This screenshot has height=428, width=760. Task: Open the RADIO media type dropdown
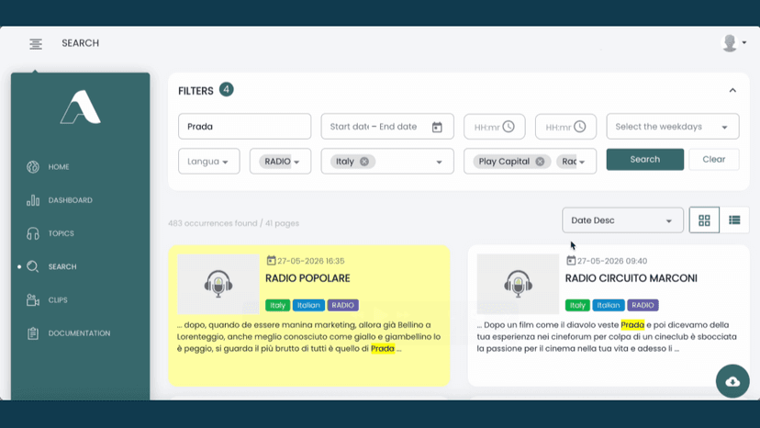point(280,161)
